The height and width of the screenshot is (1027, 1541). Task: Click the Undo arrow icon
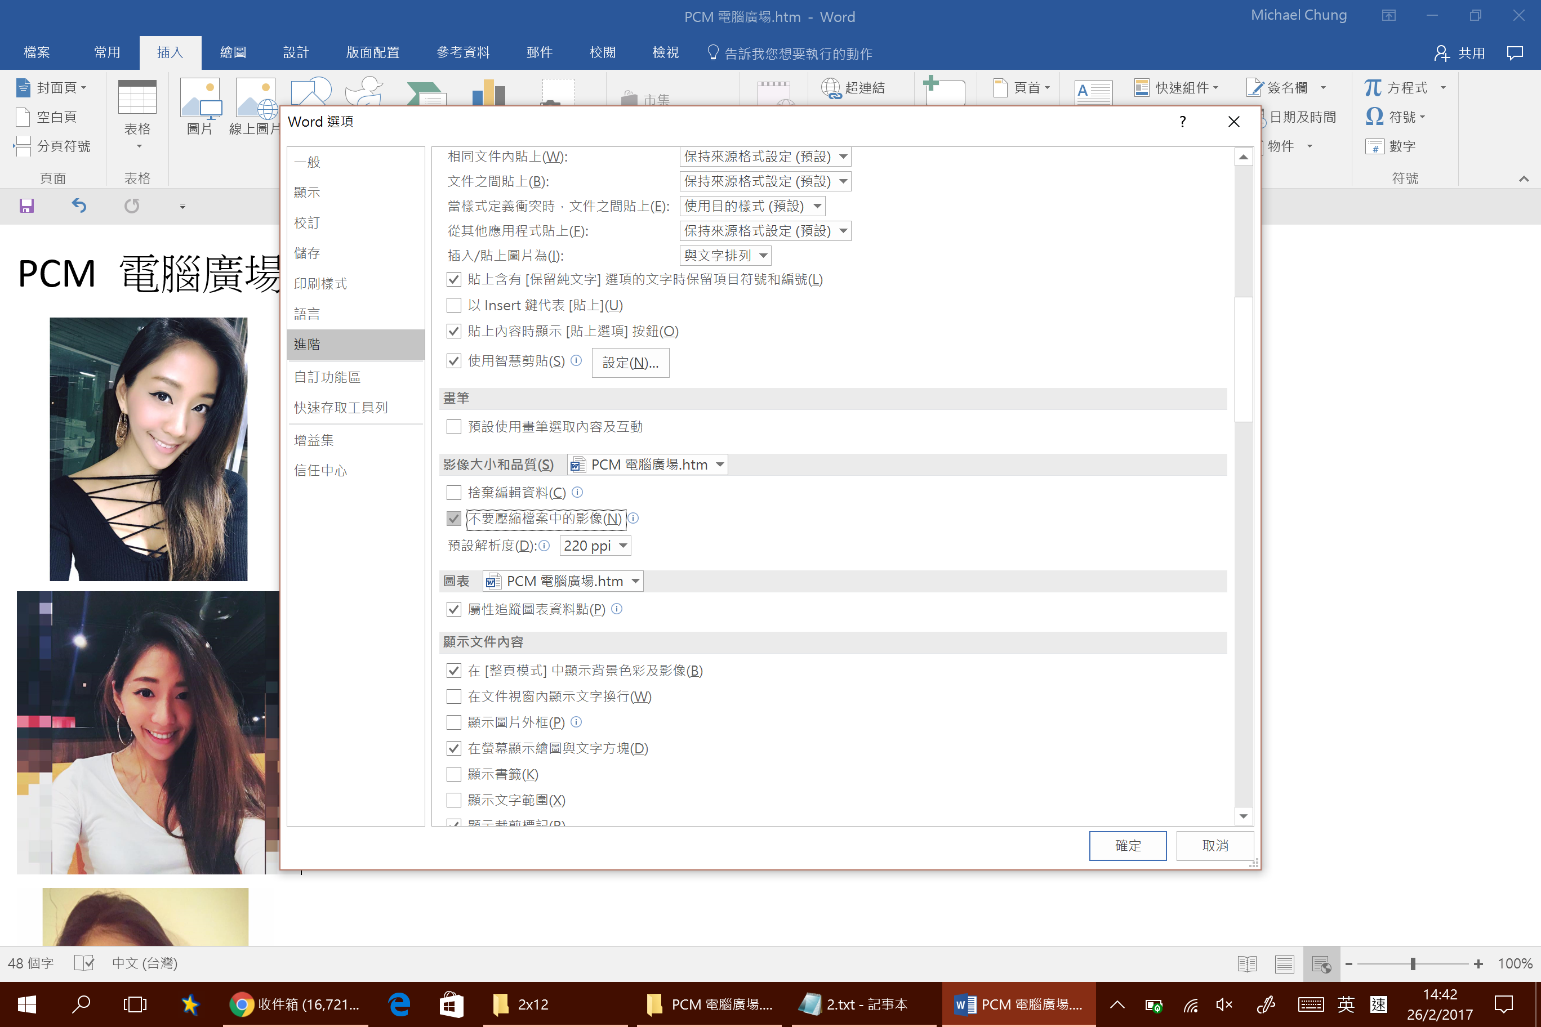pyautogui.click(x=79, y=206)
